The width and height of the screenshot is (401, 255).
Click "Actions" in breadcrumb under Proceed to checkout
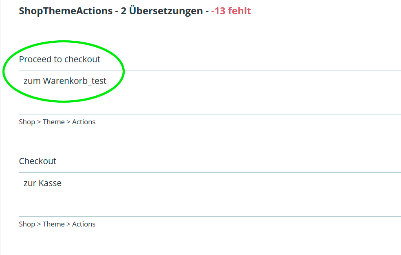84,122
